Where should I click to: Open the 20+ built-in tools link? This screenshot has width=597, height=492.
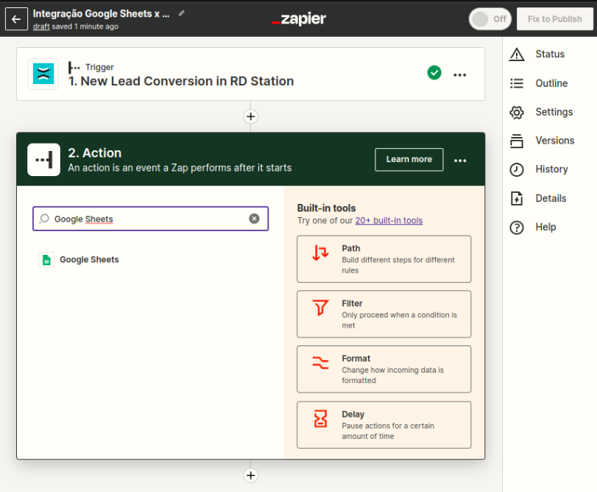pos(389,220)
